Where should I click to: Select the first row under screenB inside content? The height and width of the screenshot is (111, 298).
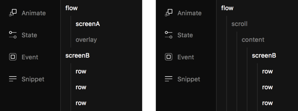tap(267, 72)
